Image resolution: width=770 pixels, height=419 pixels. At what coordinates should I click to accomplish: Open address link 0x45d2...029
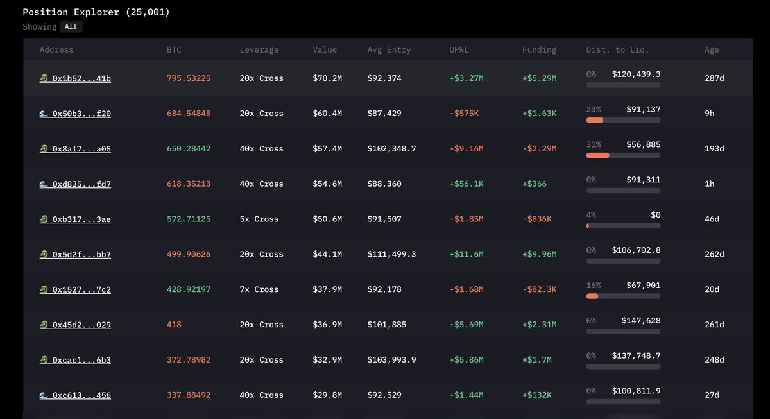pos(81,325)
